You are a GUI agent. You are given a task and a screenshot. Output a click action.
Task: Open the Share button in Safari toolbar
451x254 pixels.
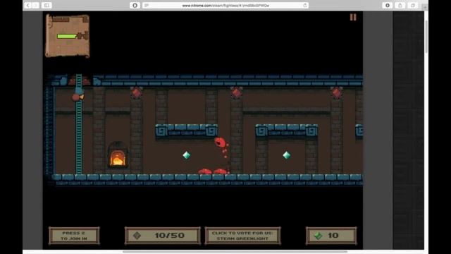click(400, 5)
